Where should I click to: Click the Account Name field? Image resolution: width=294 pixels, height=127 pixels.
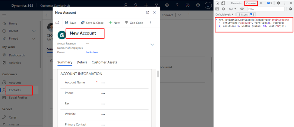104,83
